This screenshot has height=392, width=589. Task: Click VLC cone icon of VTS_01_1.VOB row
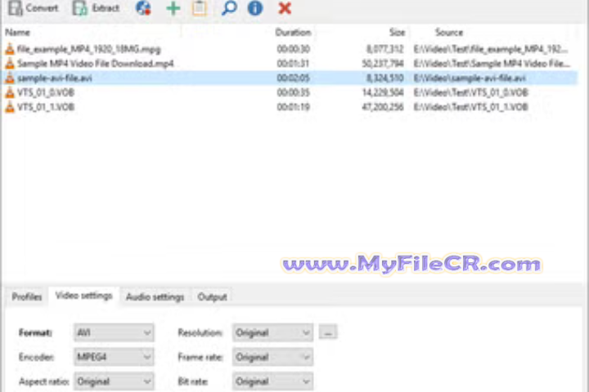tap(10, 107)
